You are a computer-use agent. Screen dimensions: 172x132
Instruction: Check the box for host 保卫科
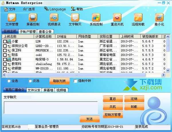[x=5, y=50]
